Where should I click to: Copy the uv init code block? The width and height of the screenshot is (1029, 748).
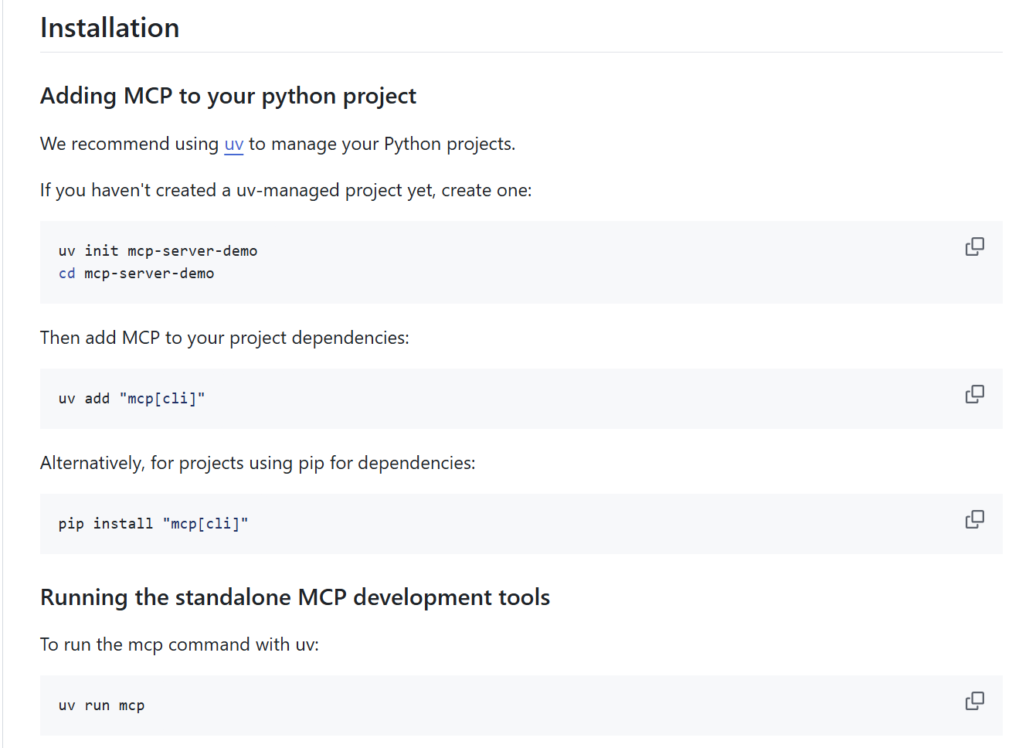tap(974, 246)
